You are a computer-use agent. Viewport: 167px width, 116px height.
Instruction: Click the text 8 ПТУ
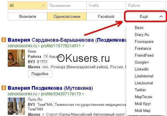42,62
